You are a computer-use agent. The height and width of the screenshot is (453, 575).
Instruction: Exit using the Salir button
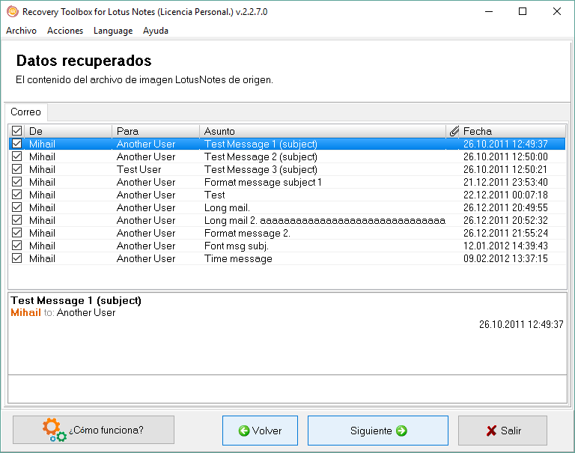coord(503,431)
